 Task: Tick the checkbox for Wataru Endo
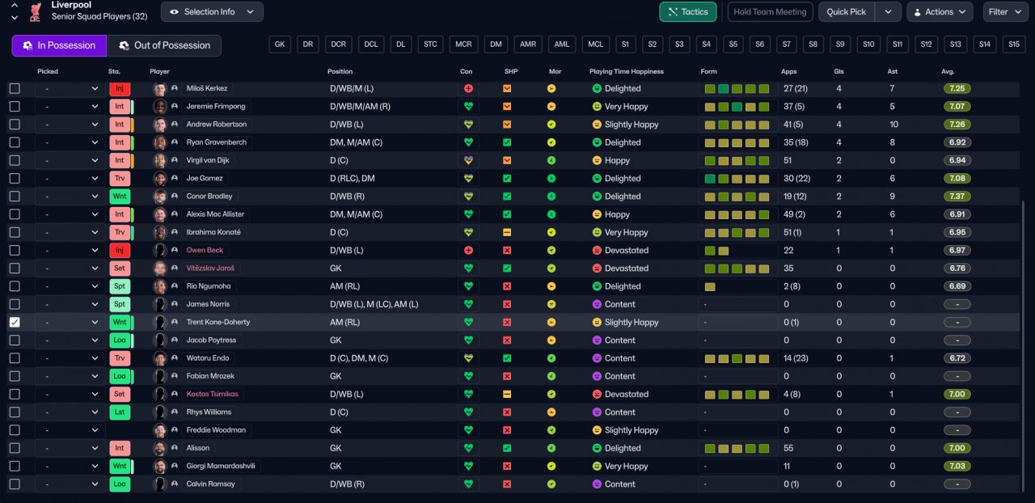click(15, 358)
